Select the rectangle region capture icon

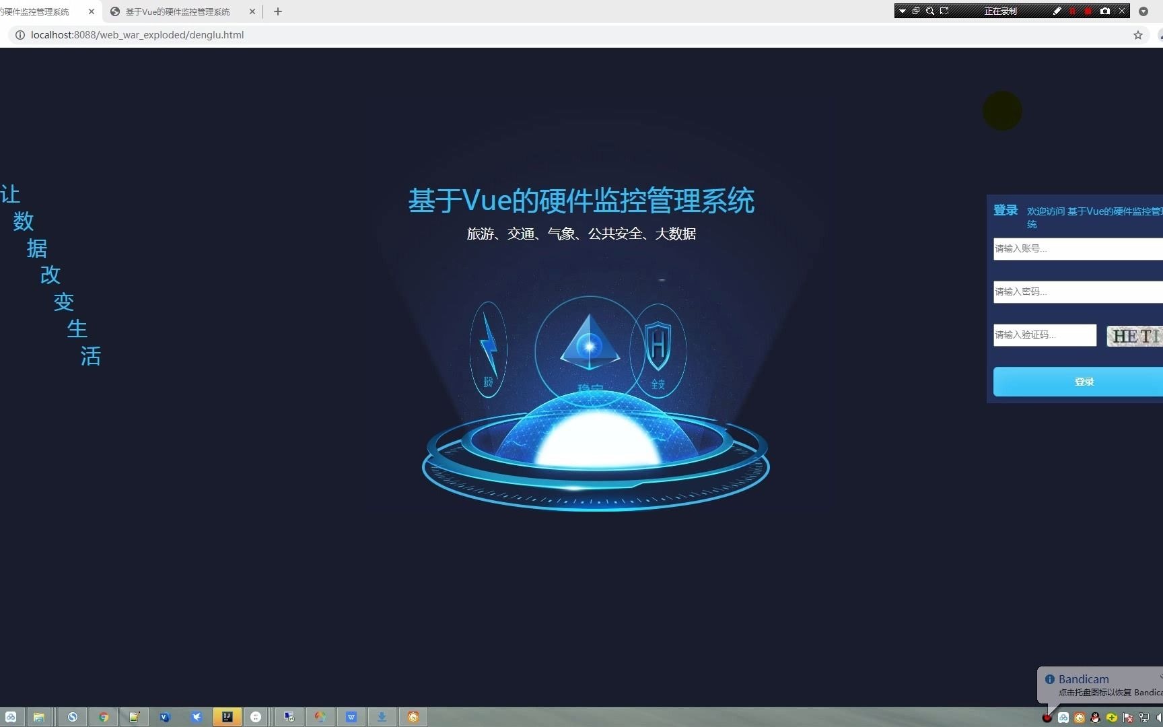[944, 11]
